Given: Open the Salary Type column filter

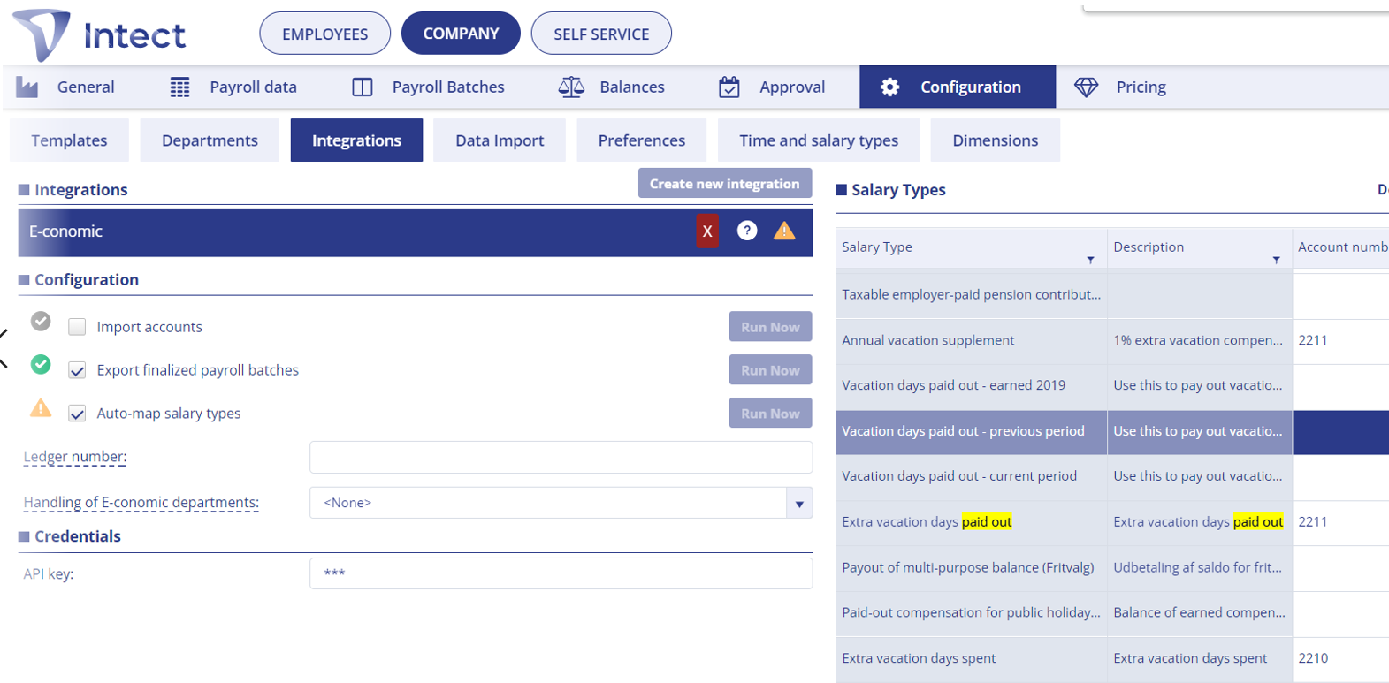Looking at the screenshot, I should pos(1090,260).
